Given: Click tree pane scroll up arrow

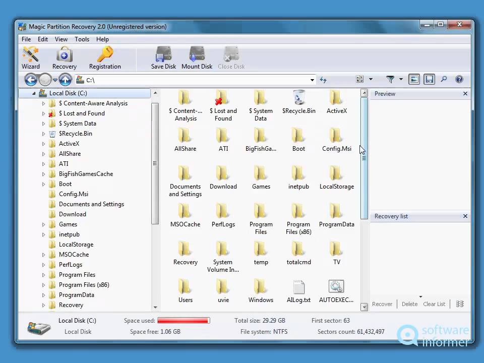Looking at the screenshot, I should pos(155,93).
